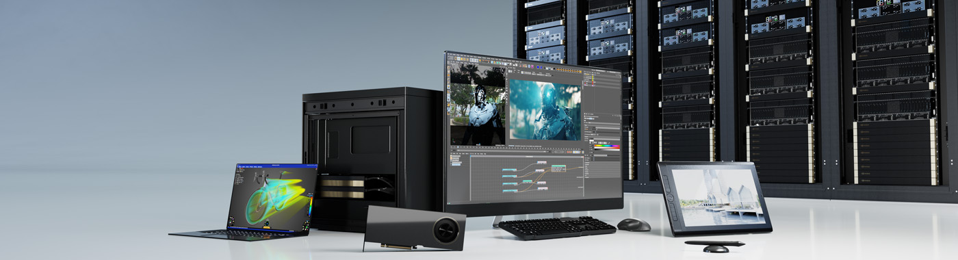The width and height of the screenshot is (958, 260).
Task: Click the right viewport showing the blue robot render
Action: [545, 109]
